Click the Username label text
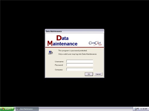Screen dimensions: 149x111 [59, 61]
